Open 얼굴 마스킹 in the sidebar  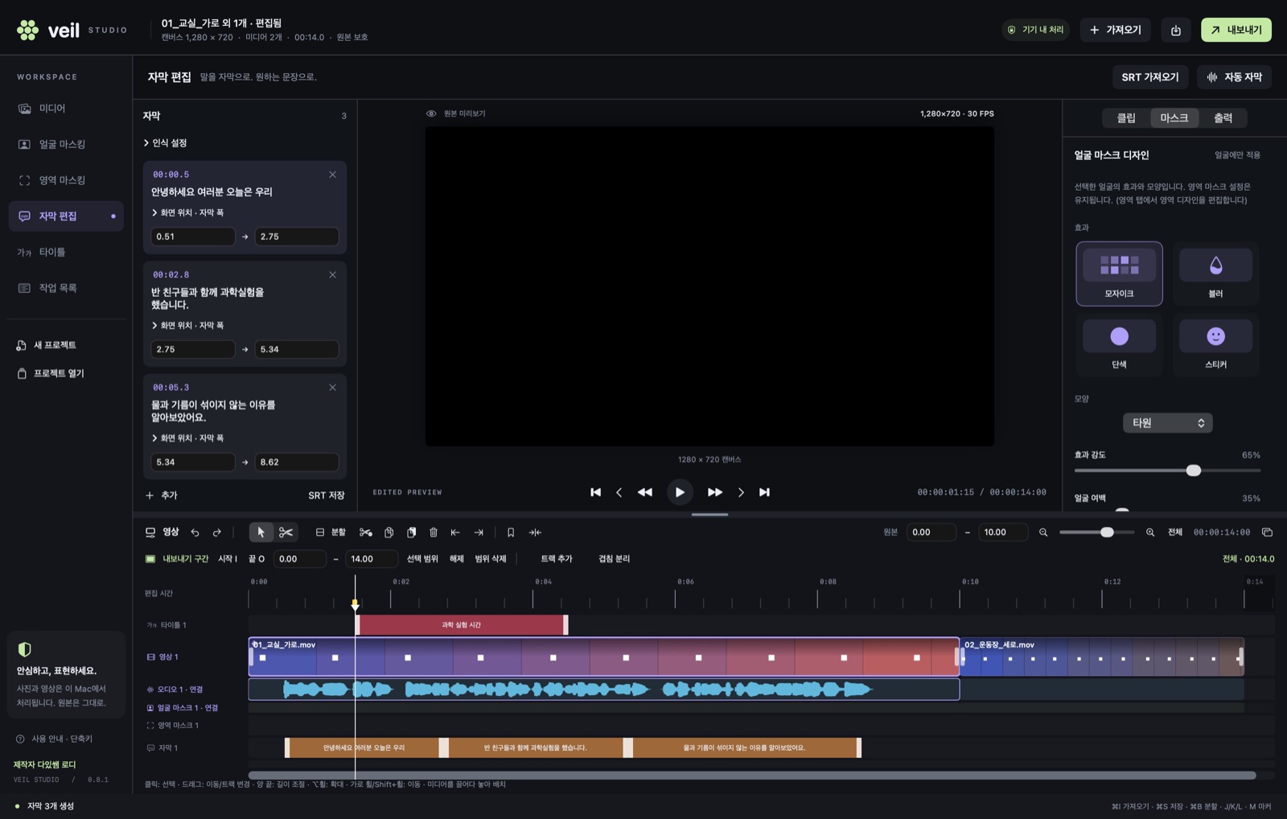(66, 145)
